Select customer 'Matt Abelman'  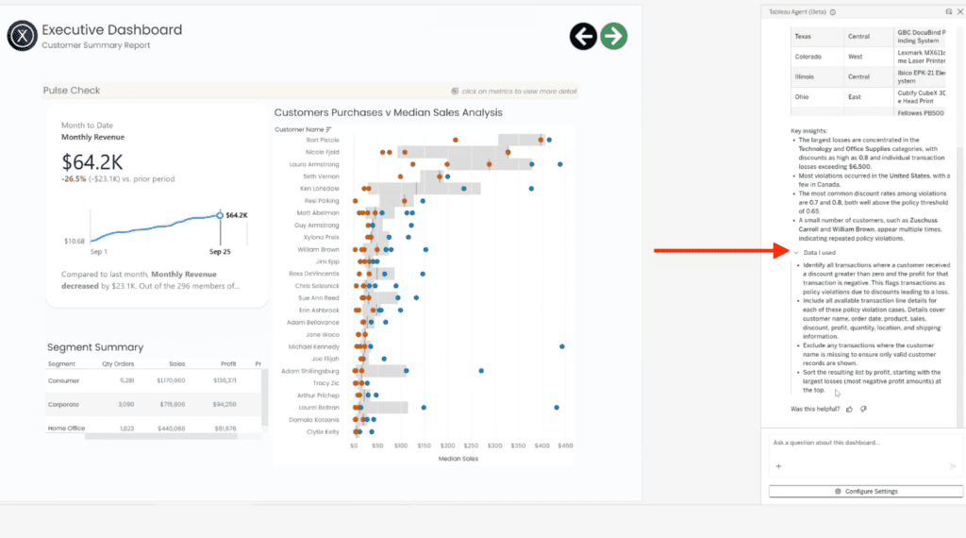pos(318,213)
